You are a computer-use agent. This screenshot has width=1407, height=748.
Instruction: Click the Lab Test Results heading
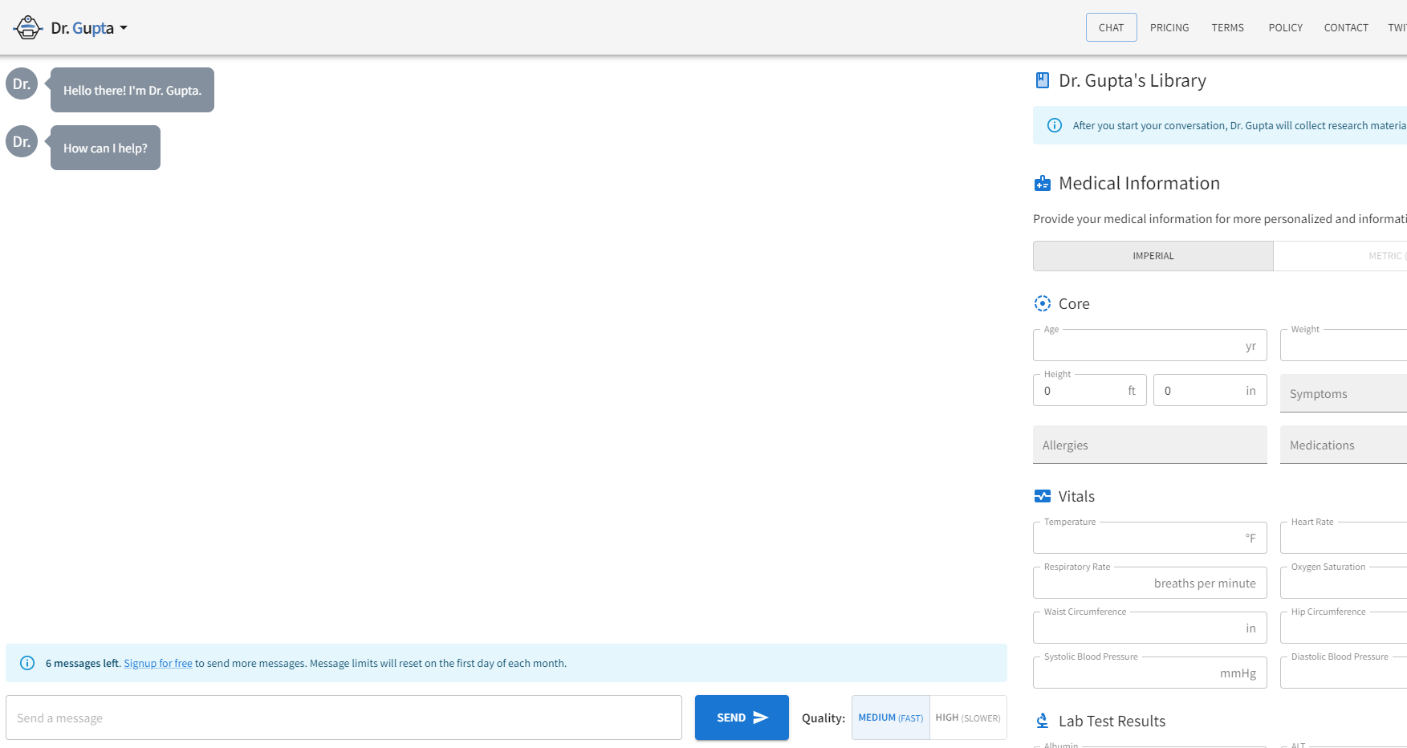click(x=1112, y=721)
